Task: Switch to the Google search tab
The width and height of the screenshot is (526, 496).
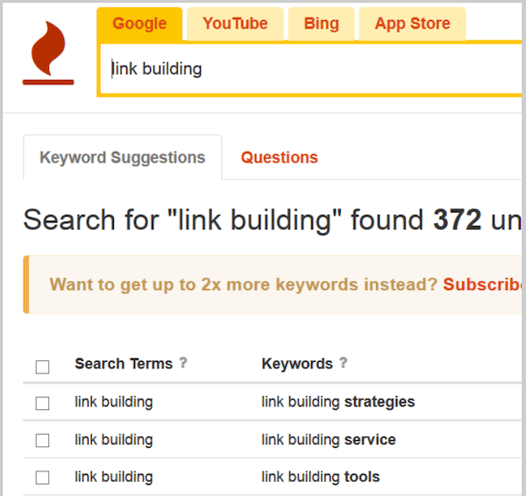Action: pos(139,24)
